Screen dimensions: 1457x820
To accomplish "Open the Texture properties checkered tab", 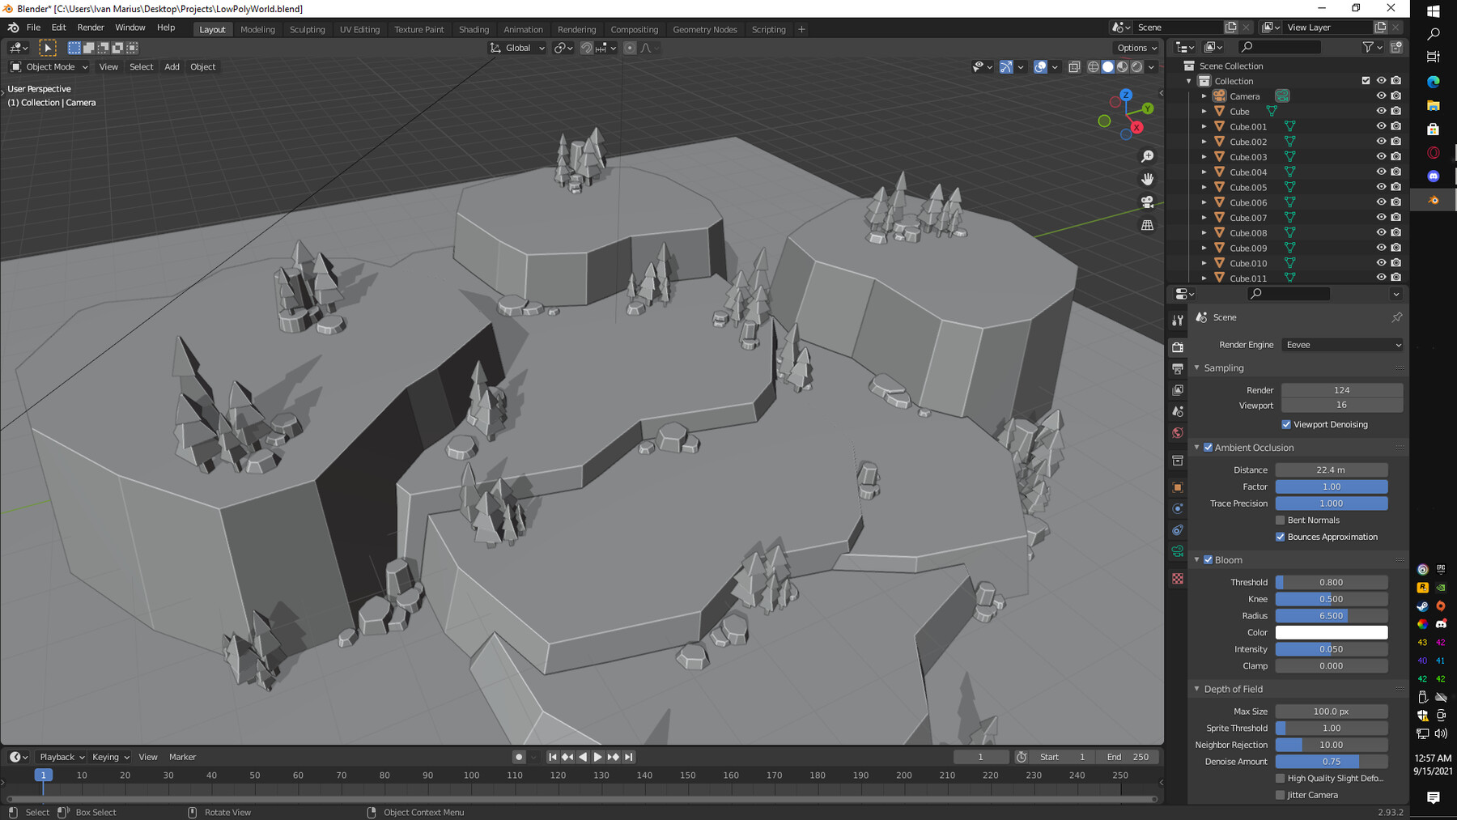I will 1178,579.
